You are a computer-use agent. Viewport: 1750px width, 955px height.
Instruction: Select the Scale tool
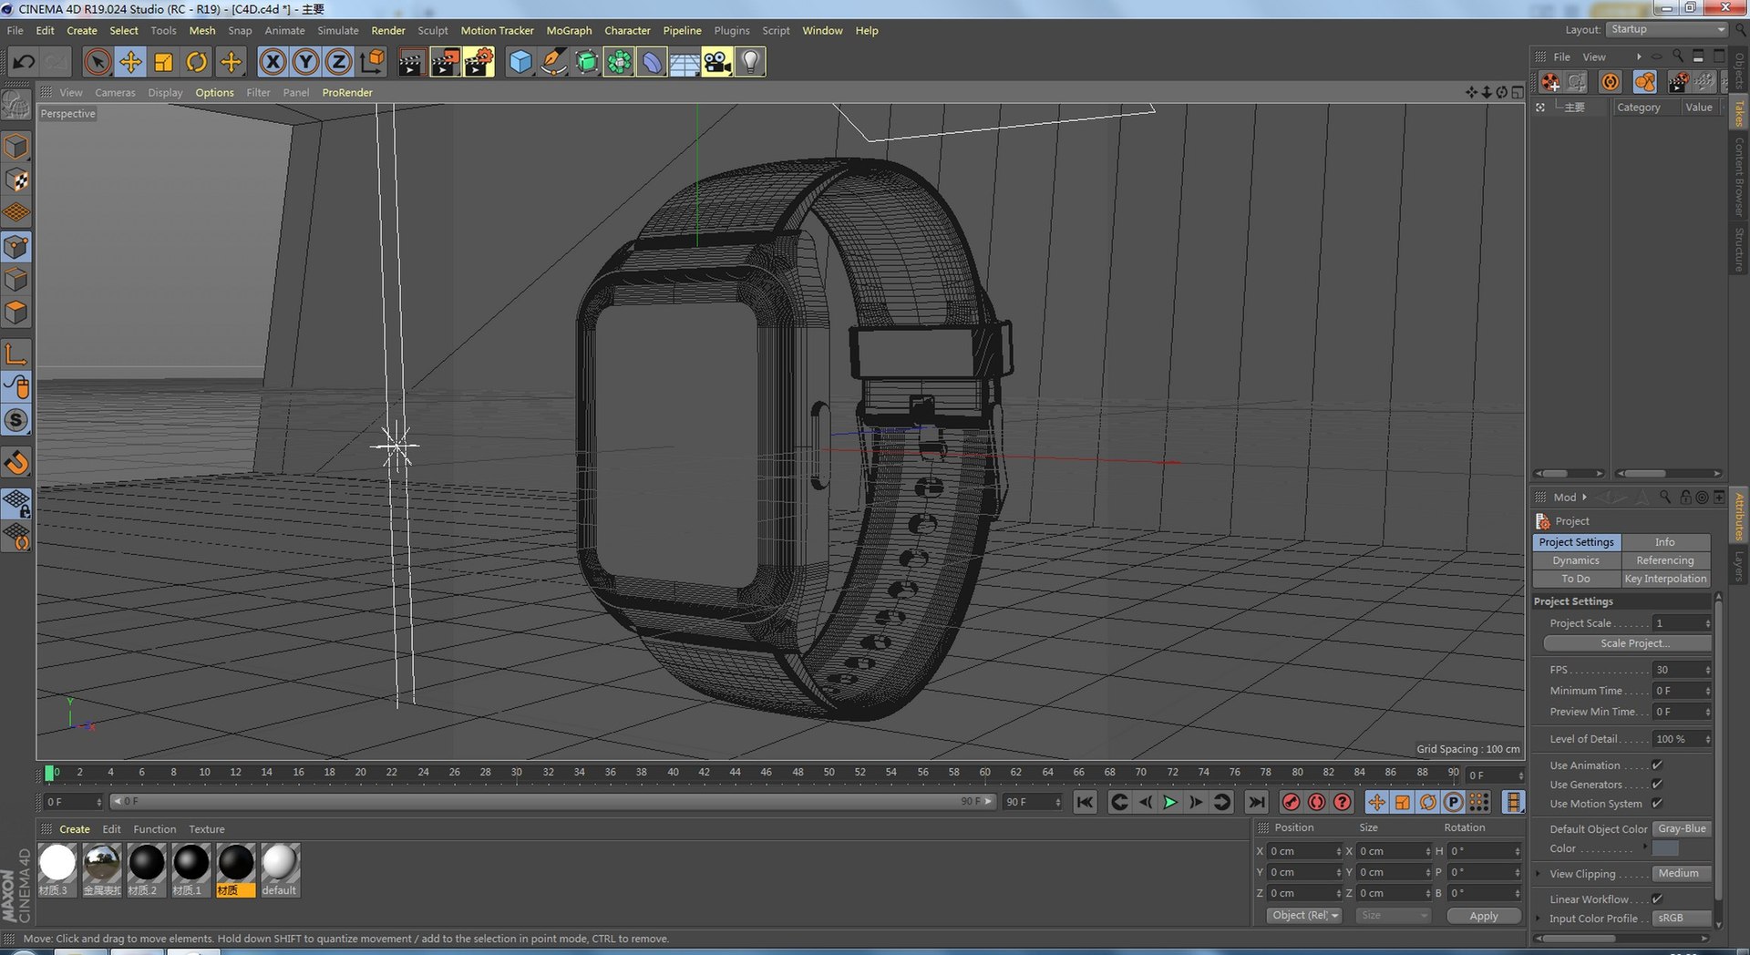163,62
